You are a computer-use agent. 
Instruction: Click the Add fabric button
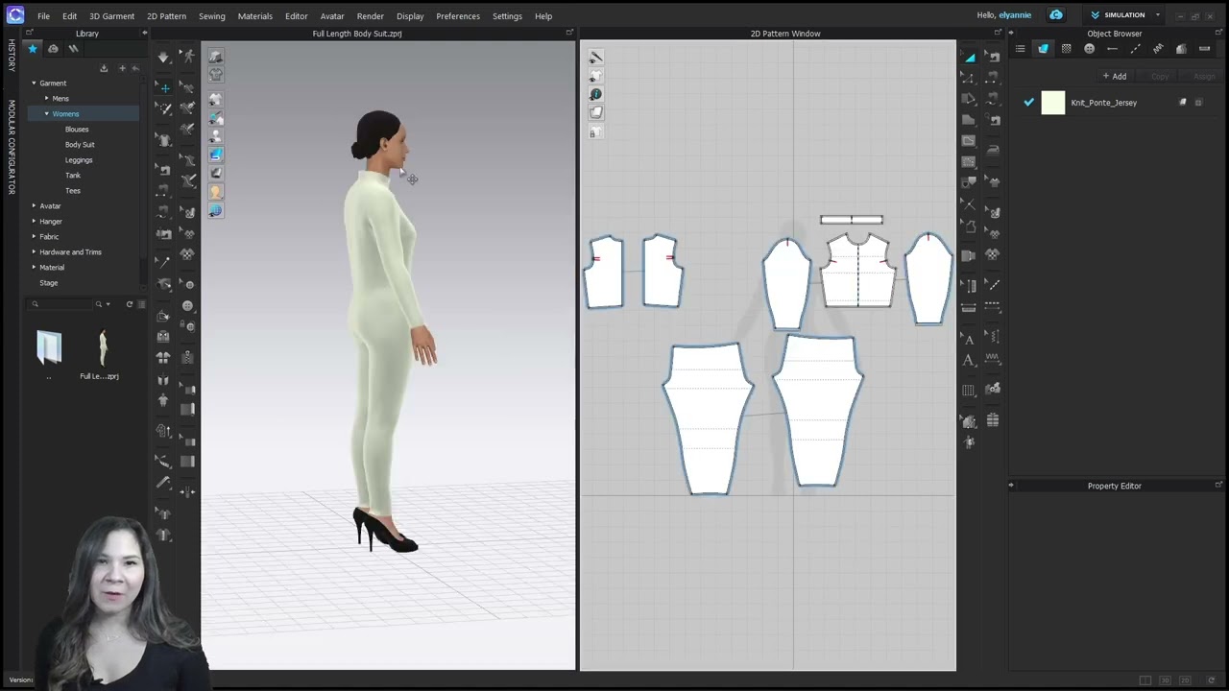click(x=1115, y=76)
